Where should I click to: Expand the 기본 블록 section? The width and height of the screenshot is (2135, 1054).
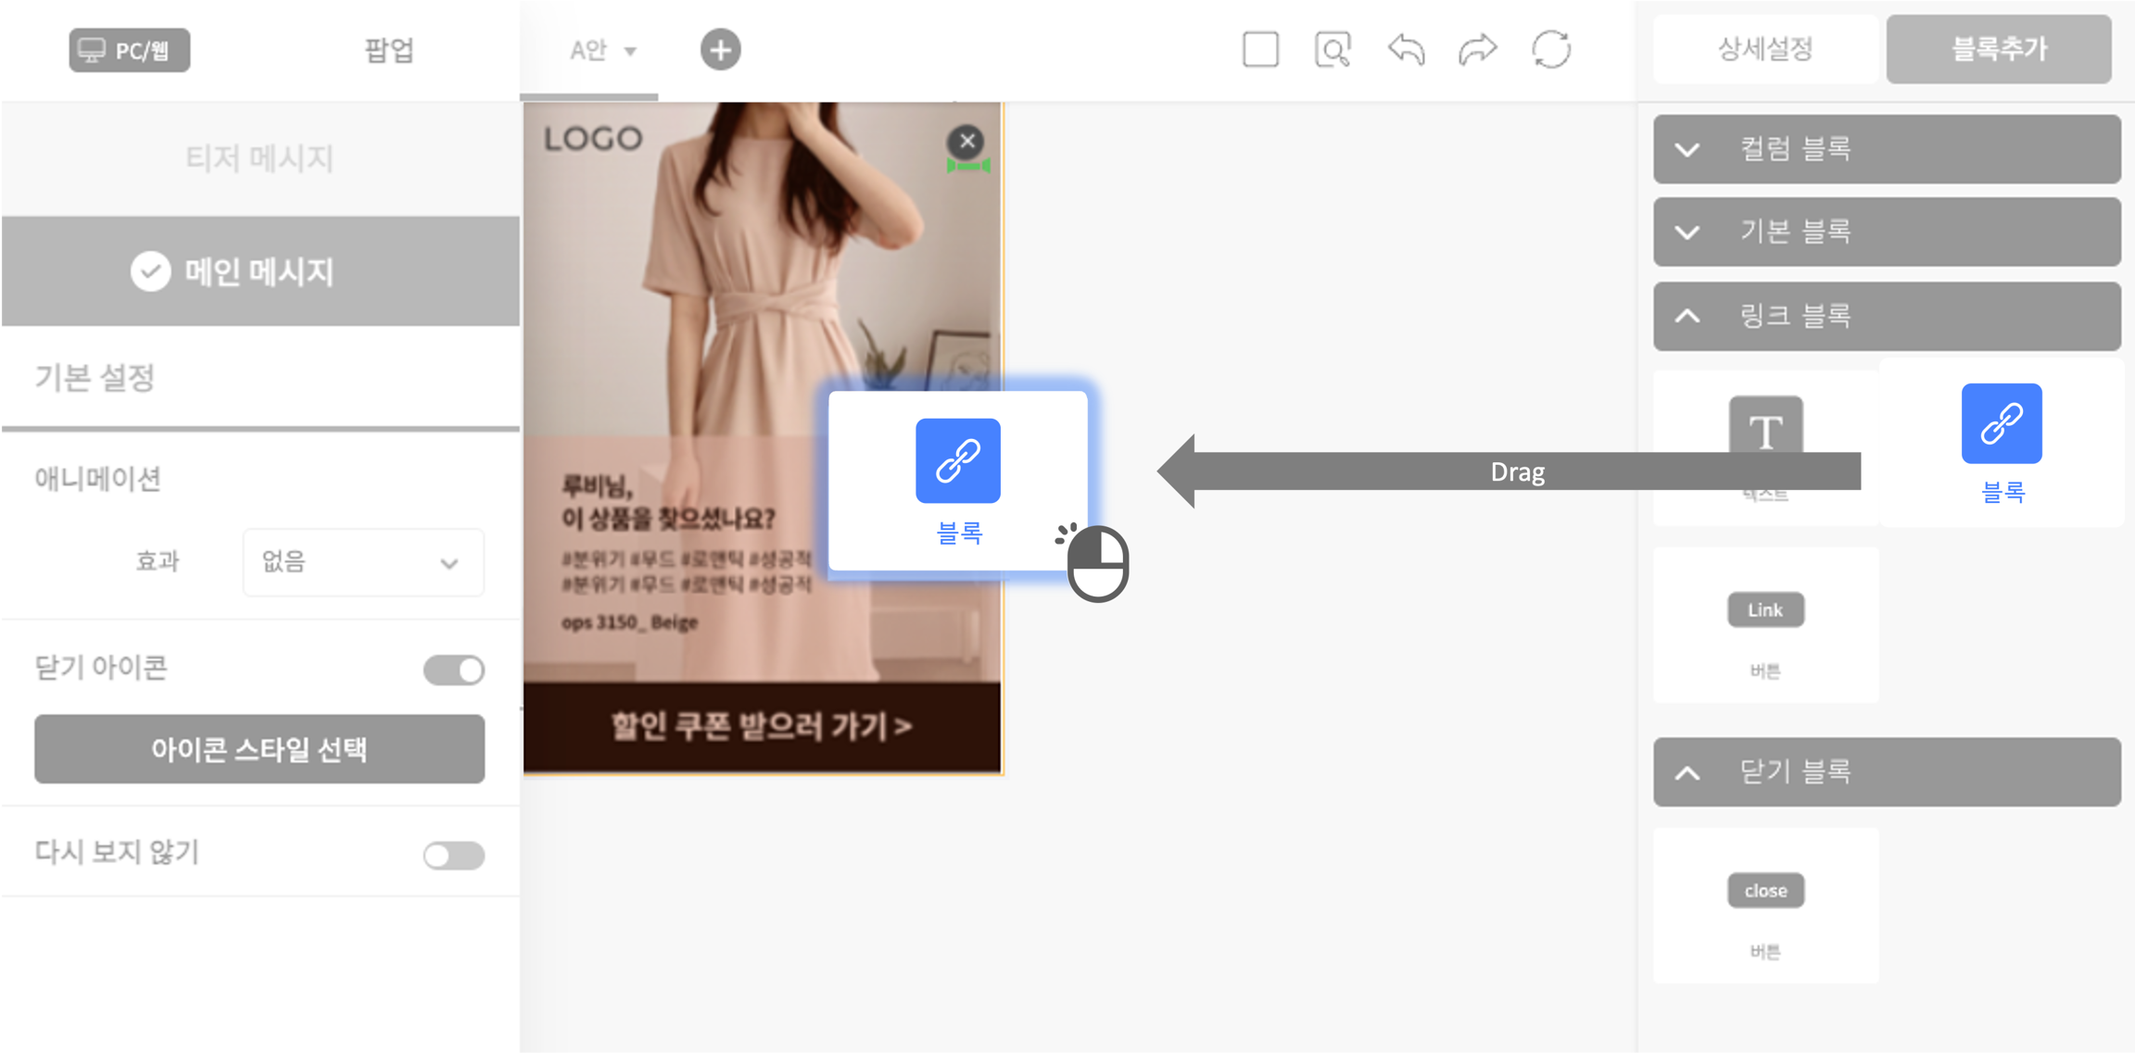click(x=1887, y=232)
